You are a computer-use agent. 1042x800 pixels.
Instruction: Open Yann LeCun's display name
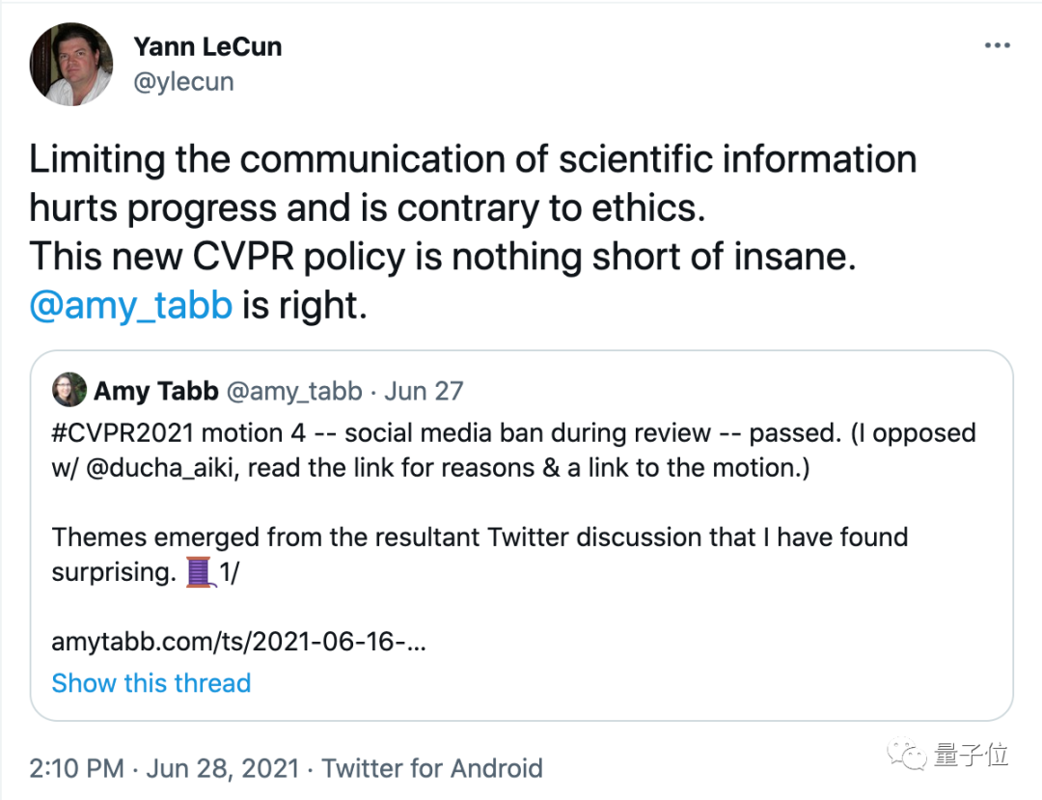pos(206,45)
